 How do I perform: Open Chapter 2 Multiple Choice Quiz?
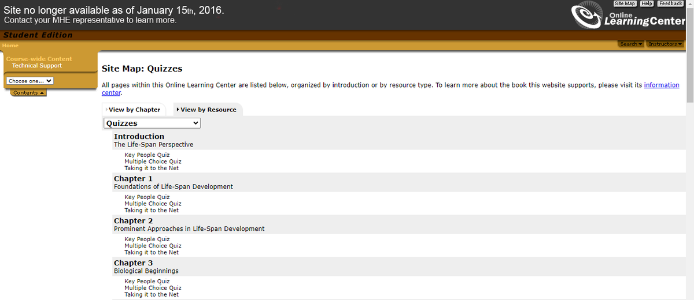click(153, 246)
